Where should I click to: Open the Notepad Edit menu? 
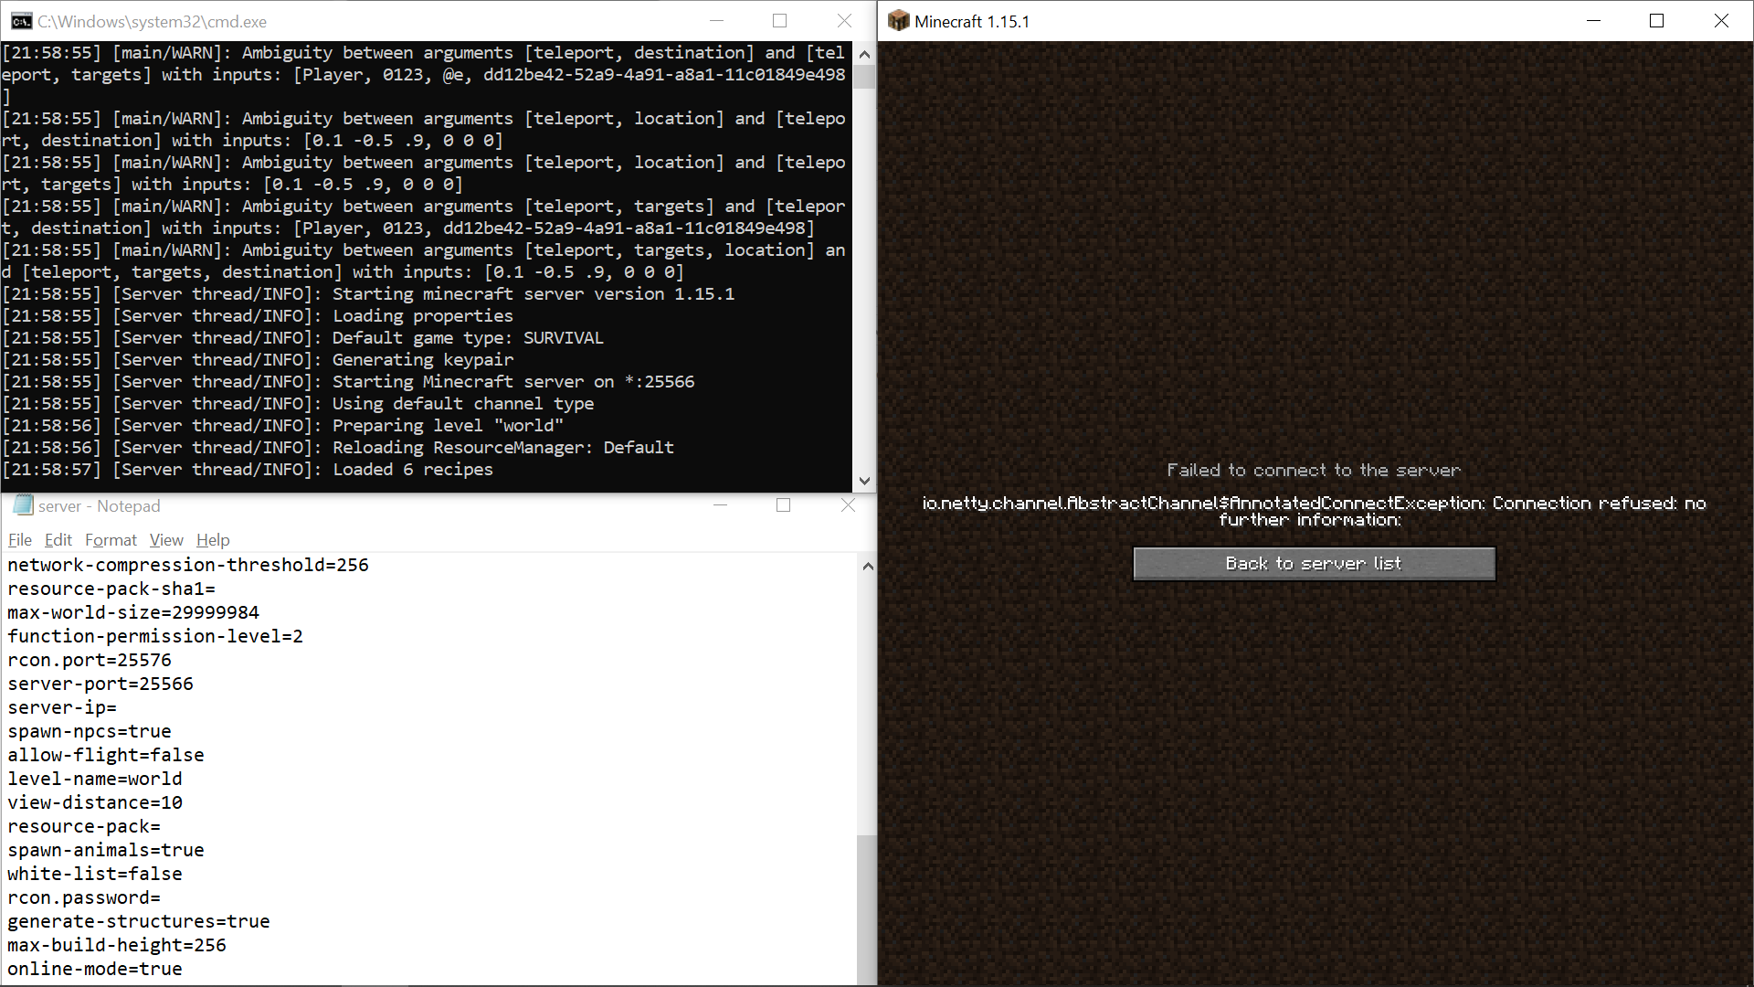[x=58, y=540]
